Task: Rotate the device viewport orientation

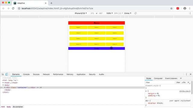Action: (135, 13)
